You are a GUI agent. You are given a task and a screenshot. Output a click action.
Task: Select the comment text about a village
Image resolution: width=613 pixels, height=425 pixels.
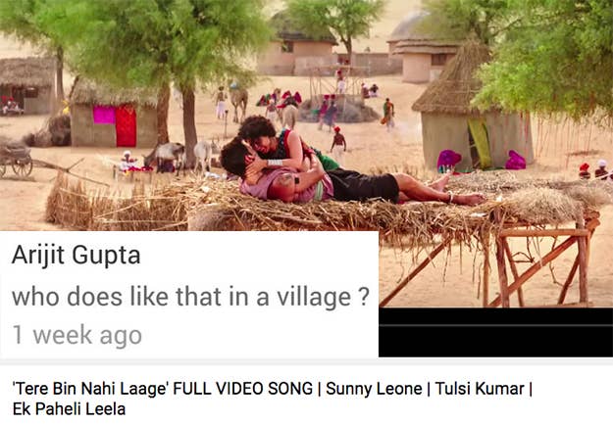[x=190, y=297]
